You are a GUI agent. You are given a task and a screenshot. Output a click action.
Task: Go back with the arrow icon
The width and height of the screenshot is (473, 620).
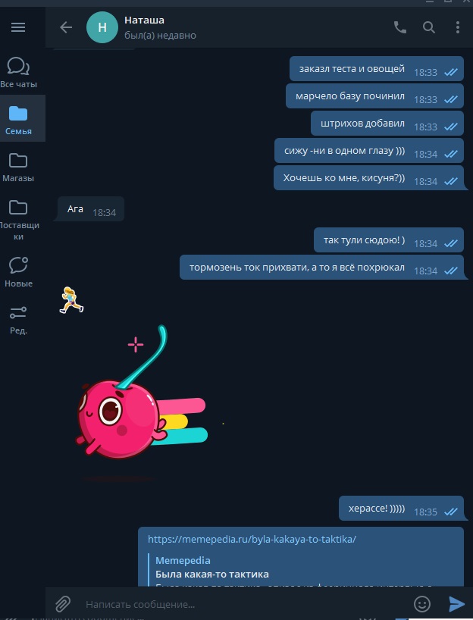(x=66, y=27)
